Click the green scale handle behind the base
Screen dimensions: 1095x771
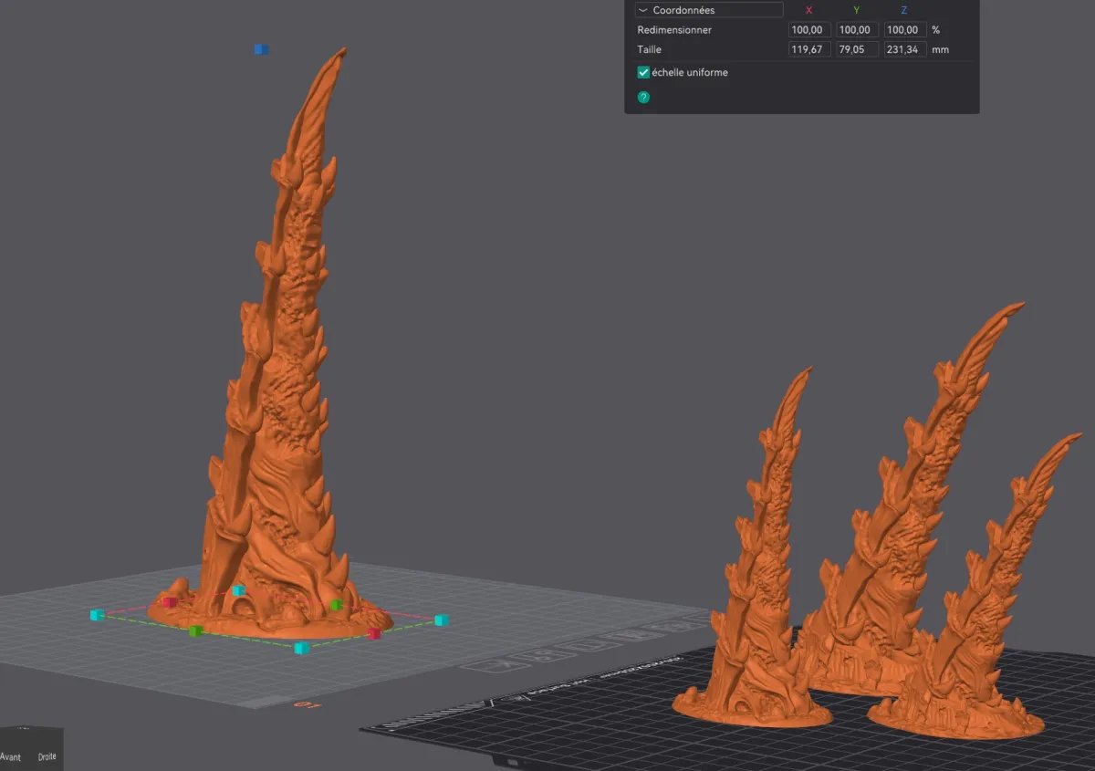(336, 605)
